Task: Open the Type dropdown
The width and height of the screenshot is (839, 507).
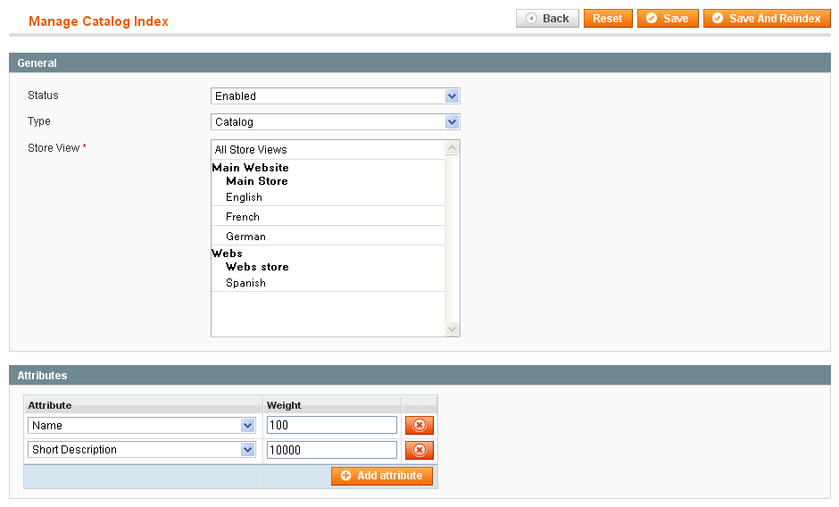Action: [335, 122]
